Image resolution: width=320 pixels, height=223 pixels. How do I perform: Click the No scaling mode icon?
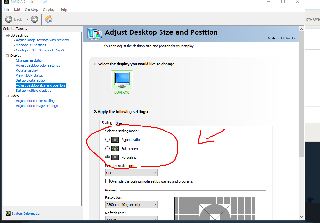tap(115, 157)
